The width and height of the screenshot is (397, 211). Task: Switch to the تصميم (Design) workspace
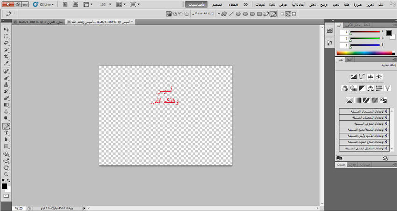[217, 5]
